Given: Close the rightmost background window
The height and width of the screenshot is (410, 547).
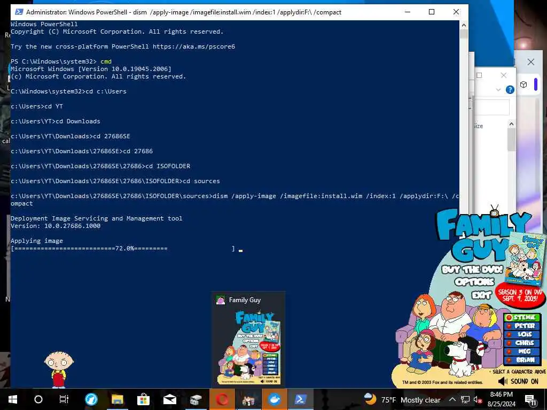Looking at the screenshot, I should coord(530,62).
